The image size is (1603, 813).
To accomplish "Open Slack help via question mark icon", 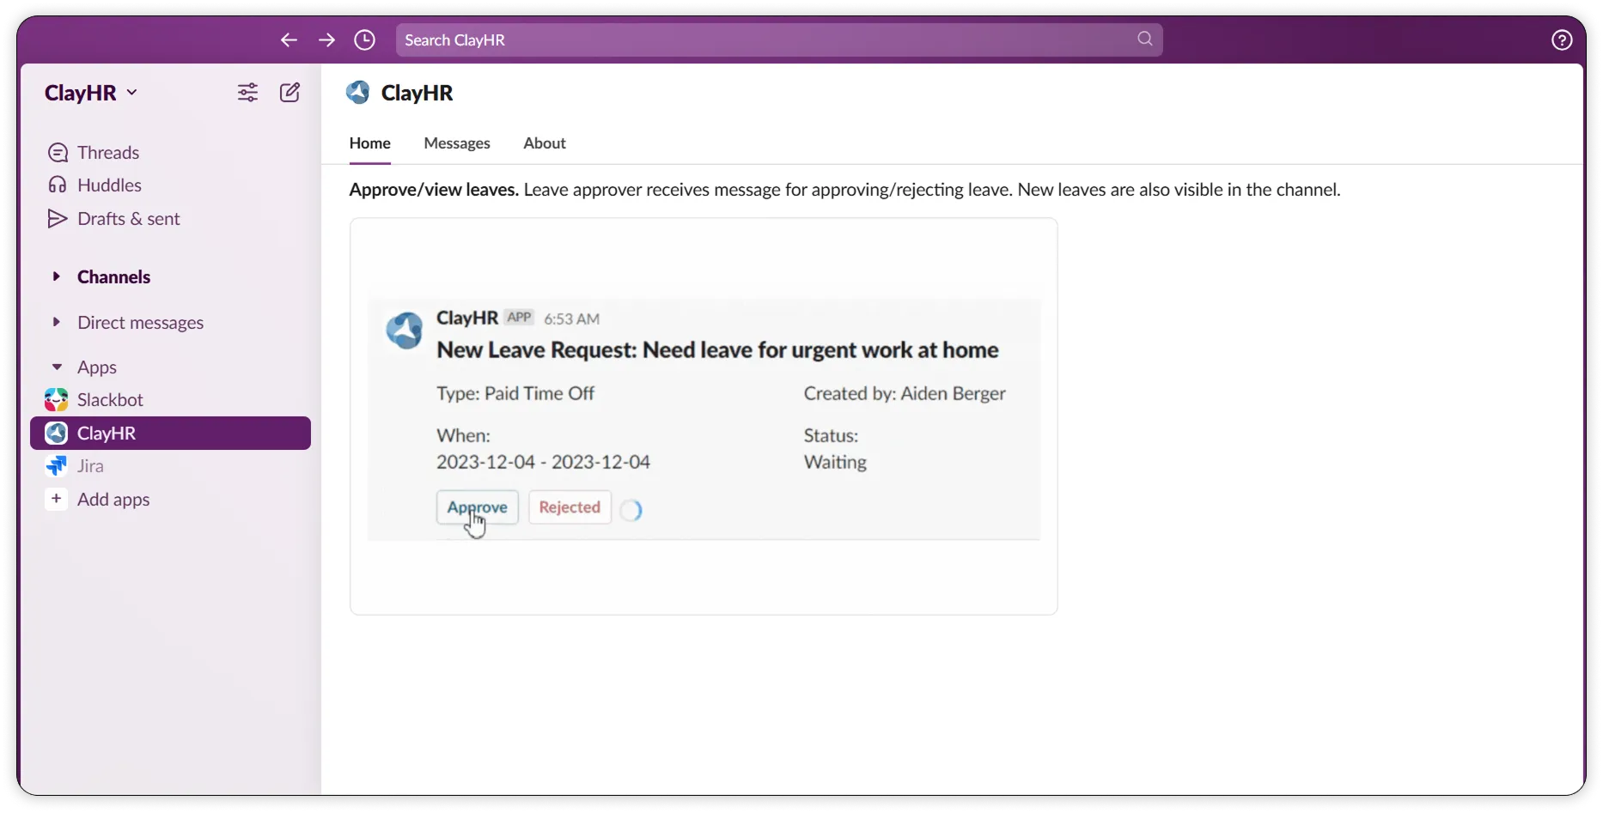I will click(1562, 39).
